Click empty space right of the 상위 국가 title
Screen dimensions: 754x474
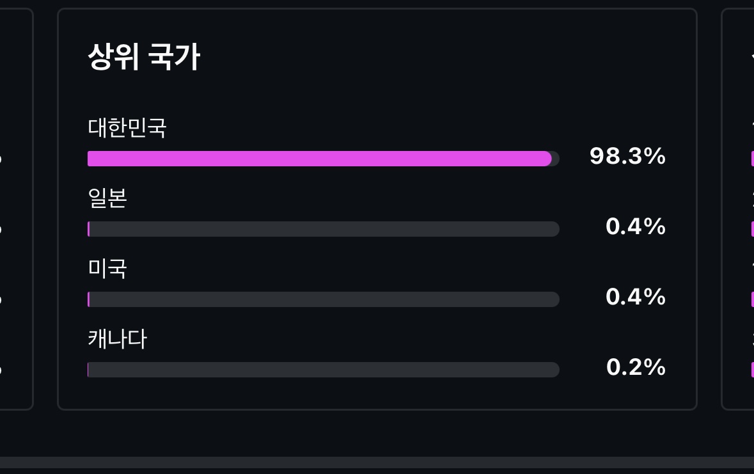448,57
